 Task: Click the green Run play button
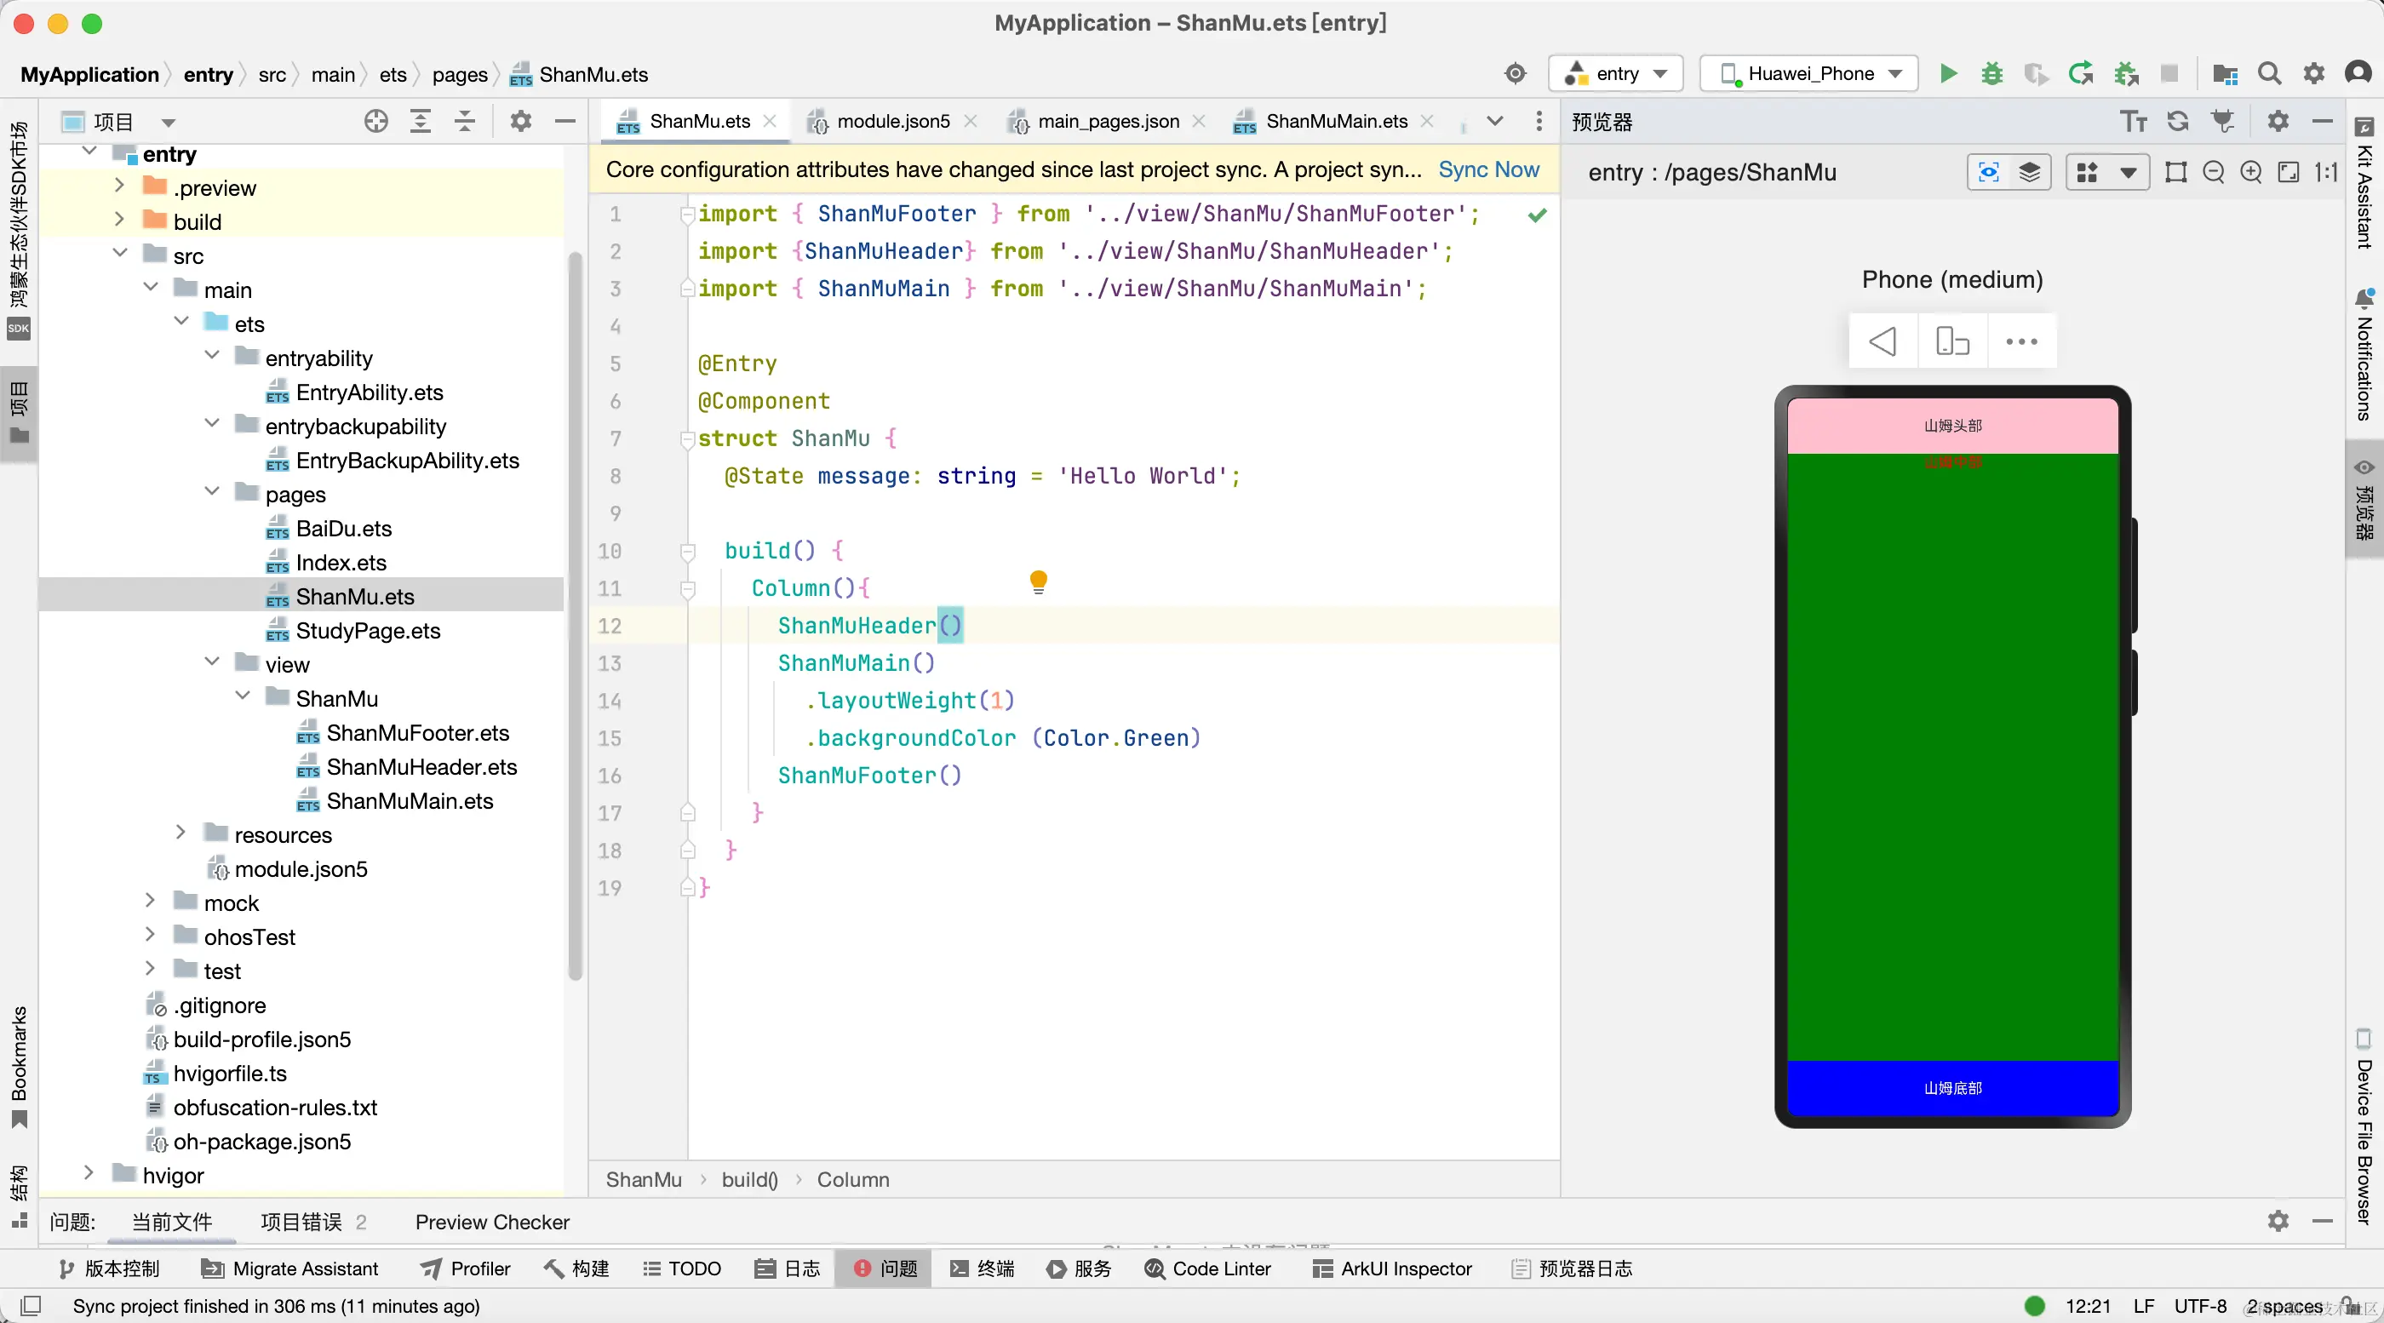pos(1948,74)
